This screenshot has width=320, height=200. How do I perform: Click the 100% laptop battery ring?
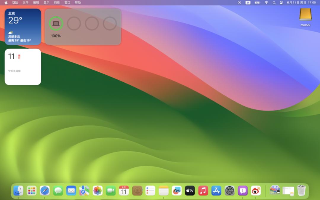click(x=56, y=24)
